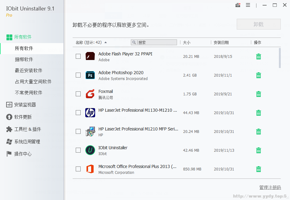Click the 系统应用管理 Windows flag icon
290x200 pixels.
(x=9, y=142)
